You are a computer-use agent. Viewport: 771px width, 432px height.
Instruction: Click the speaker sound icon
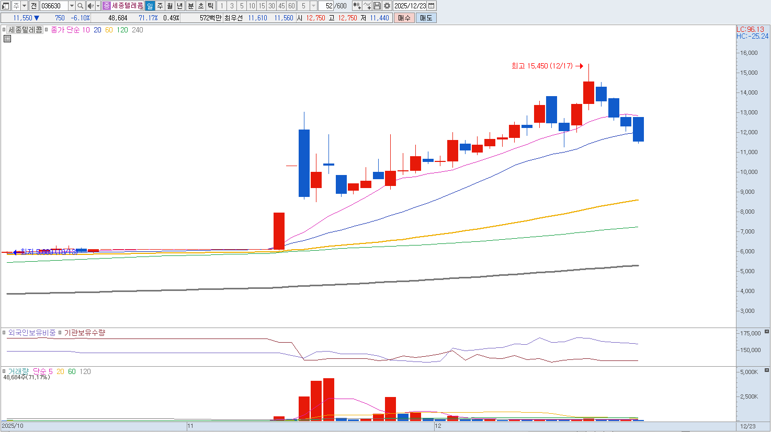[90, 6]
